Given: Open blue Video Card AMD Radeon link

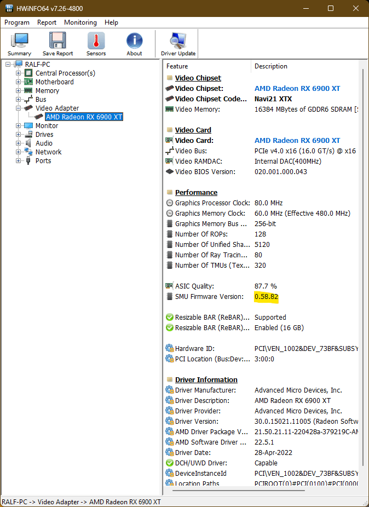Looking at the screenshot, I should coord(297,140).
